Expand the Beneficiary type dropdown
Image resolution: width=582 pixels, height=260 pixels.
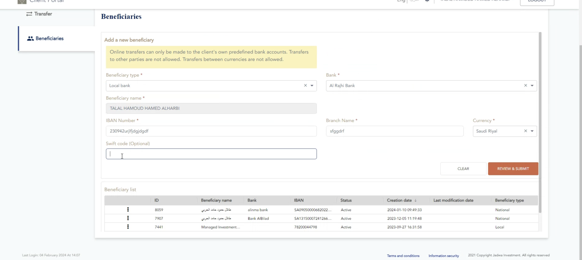coord(312,86)
